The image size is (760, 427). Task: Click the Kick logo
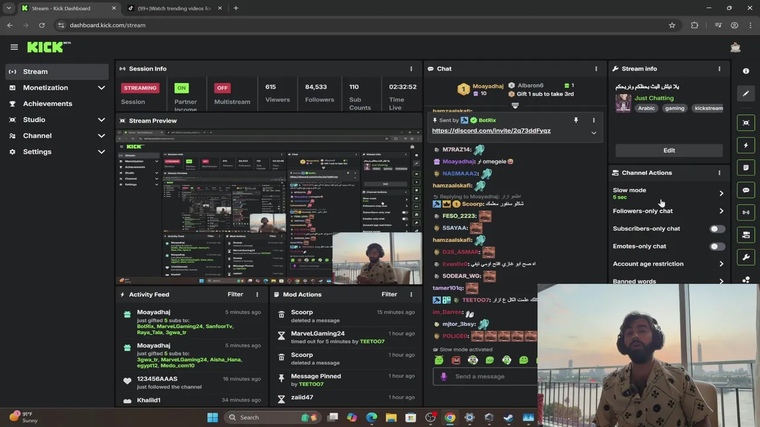49,47
